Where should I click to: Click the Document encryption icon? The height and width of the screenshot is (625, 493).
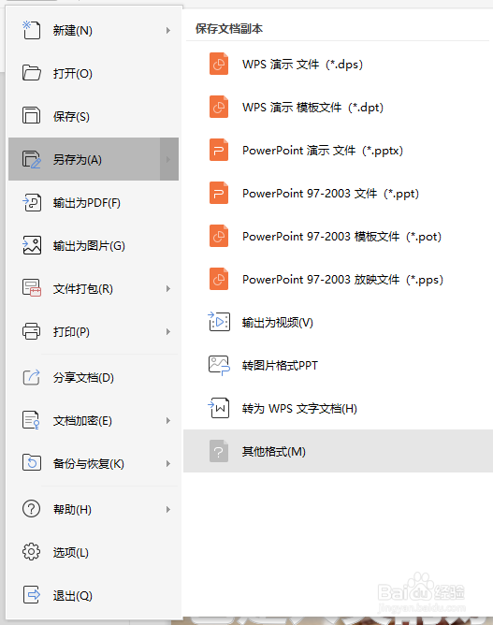[x=31, y=420]
